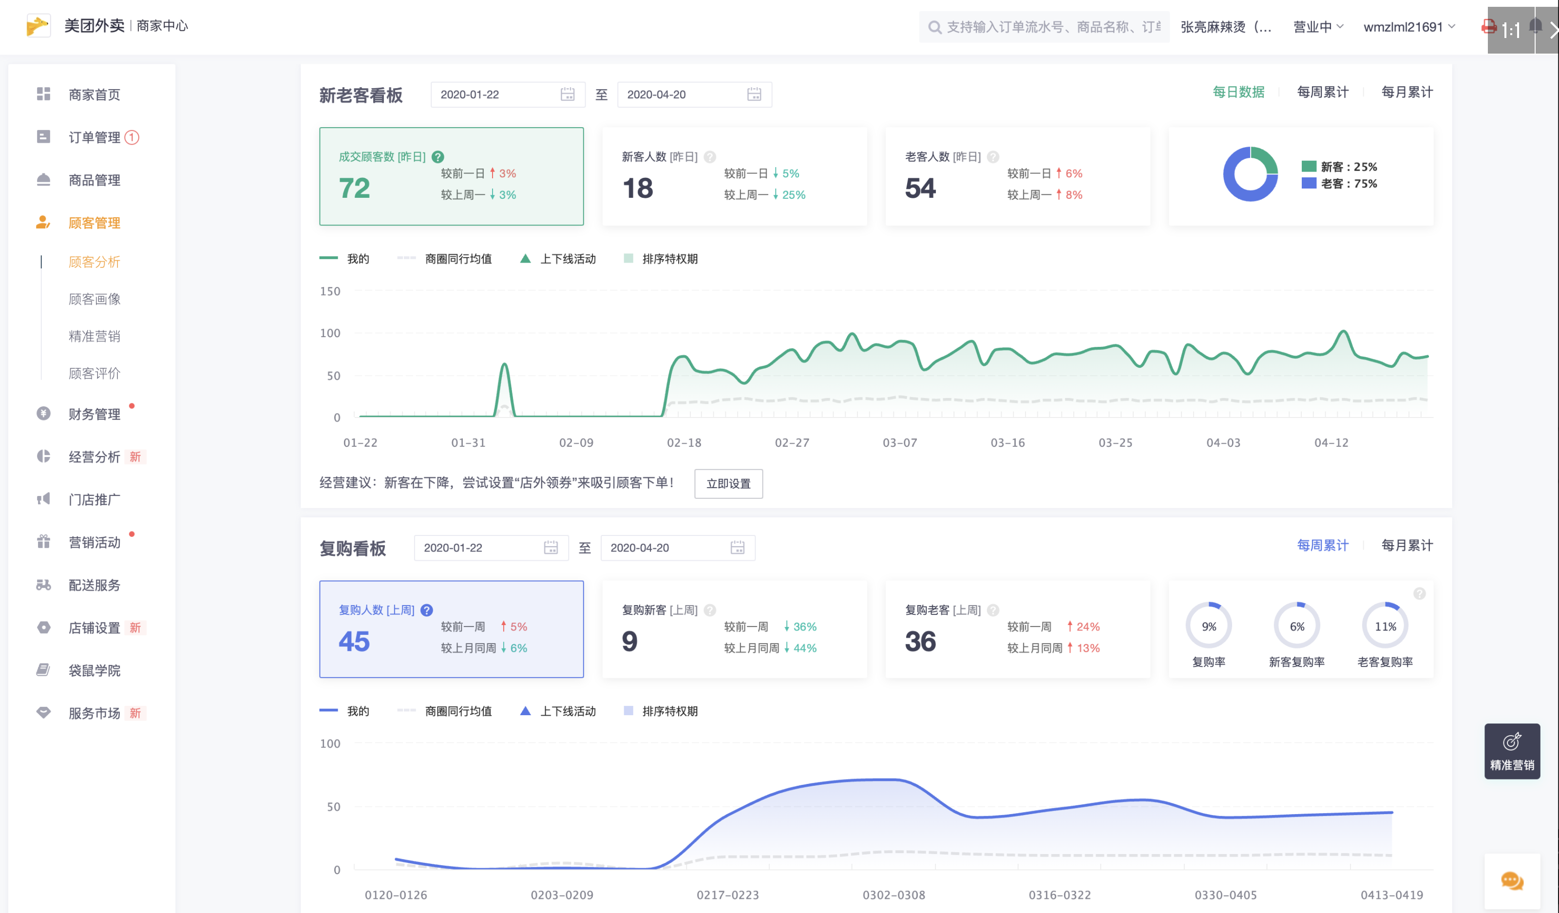
Task: Open notifications via the bell icon
Action: [x=1536, y=27]
